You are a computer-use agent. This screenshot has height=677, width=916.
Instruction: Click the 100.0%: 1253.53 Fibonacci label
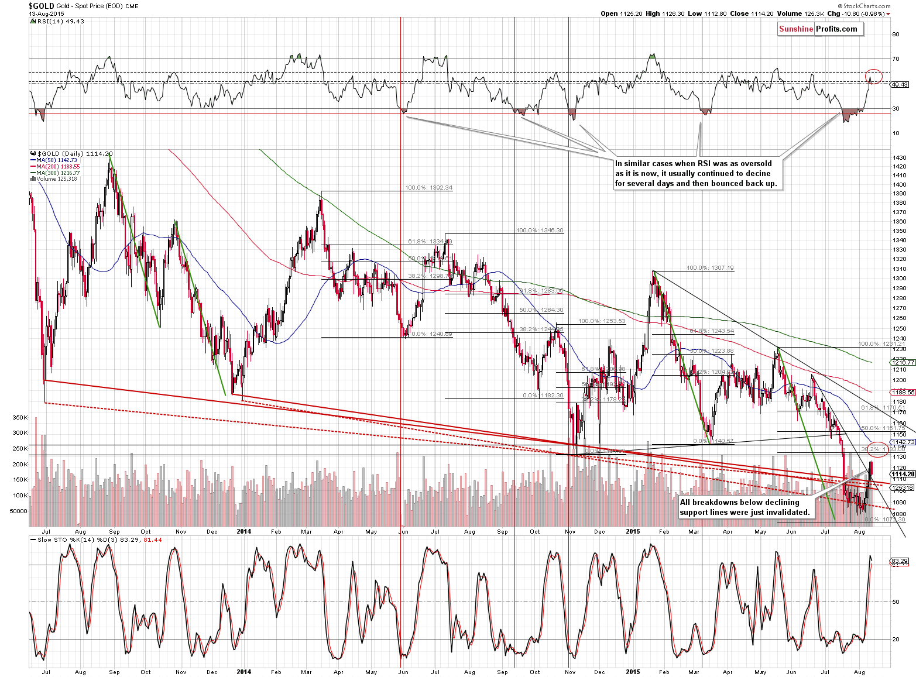602,321
